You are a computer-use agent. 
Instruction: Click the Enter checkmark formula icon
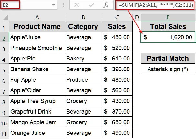click(x=91, y=5)
